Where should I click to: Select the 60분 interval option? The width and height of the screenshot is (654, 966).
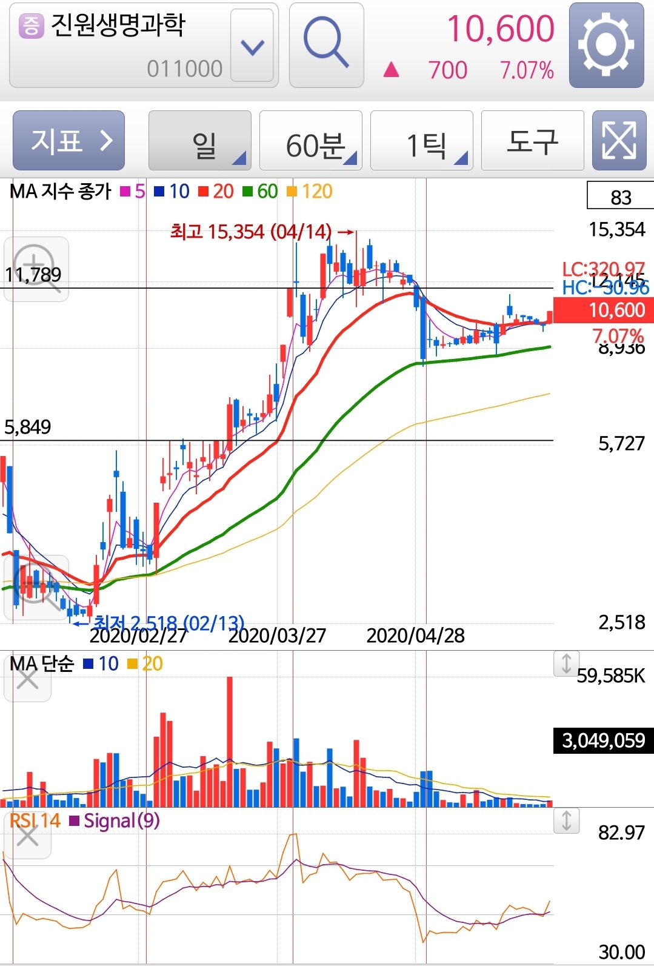click(310, 140)
